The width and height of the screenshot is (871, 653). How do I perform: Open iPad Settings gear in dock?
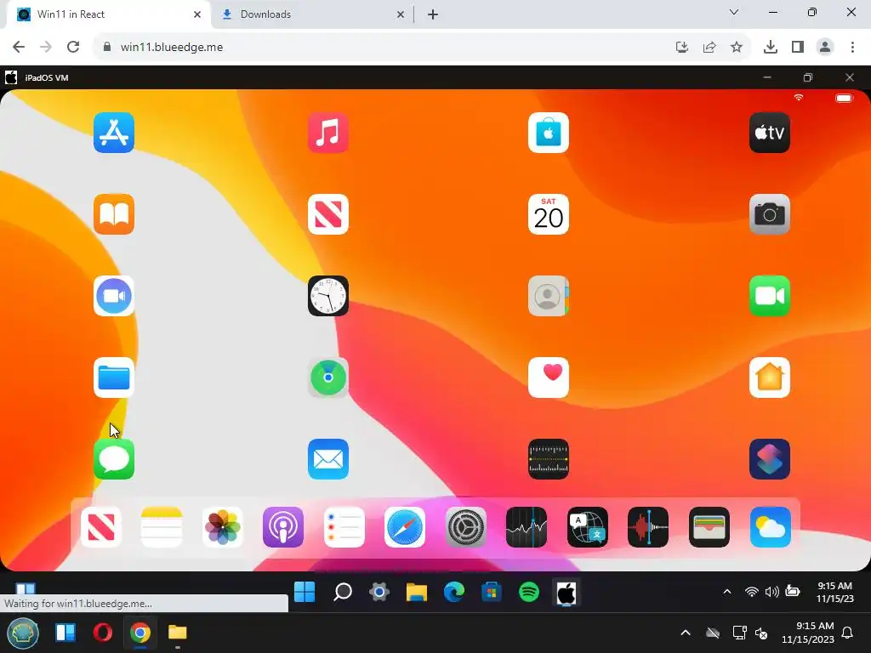tap(466, 527)
